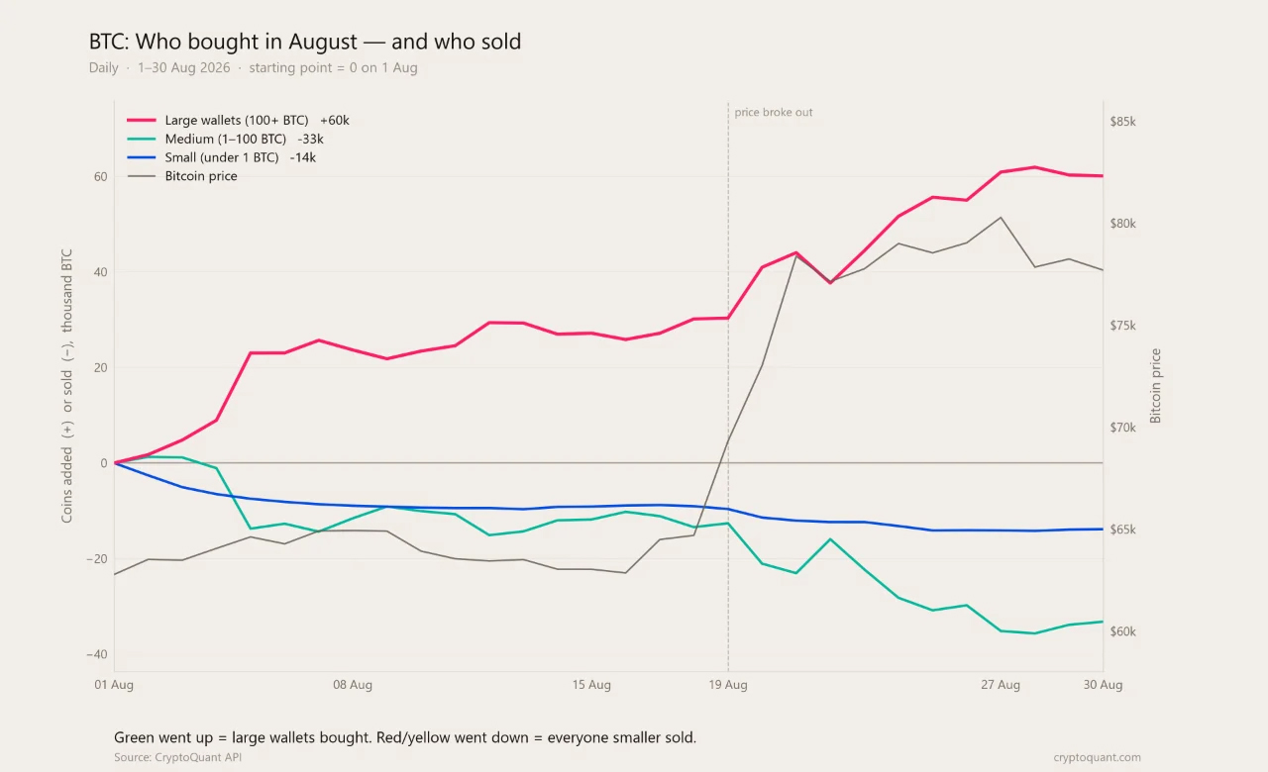Viewport: 1268px width, 772px height.
Task: Click the Bitcoin price legend label
Action: coord(201,176)
